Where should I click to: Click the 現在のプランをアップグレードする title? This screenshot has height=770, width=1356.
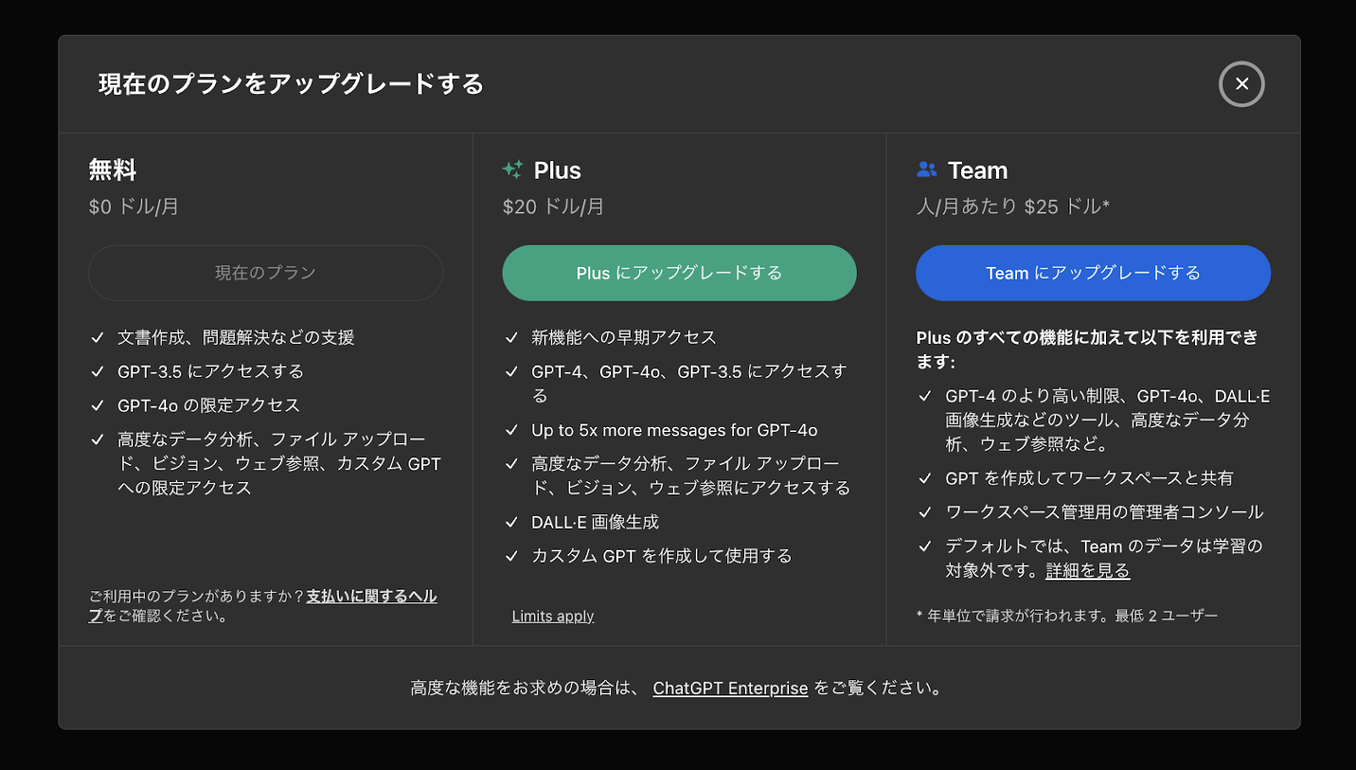(292, 84)
